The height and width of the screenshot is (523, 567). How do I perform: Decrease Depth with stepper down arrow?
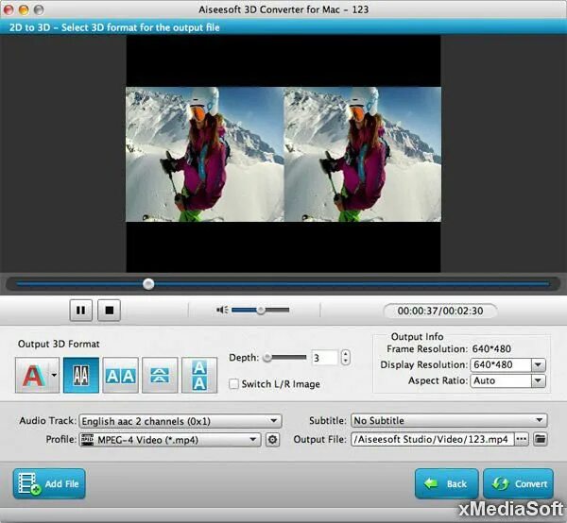pyautogui.click(x=346, y=362)
